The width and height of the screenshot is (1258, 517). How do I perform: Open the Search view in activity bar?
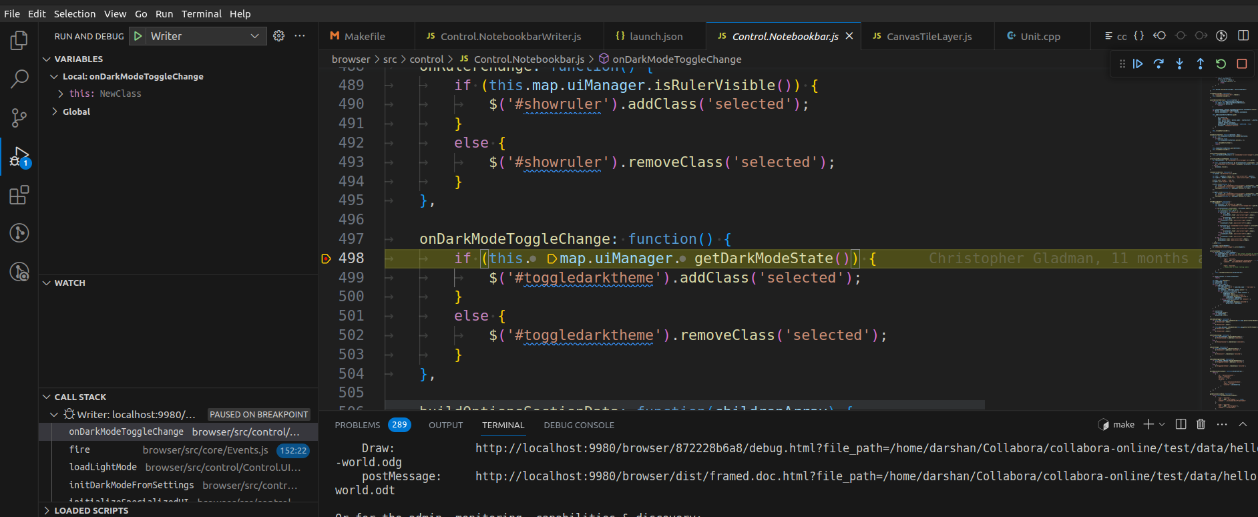19,79
